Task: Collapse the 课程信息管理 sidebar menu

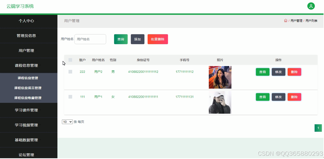Action: coord(26,66)
